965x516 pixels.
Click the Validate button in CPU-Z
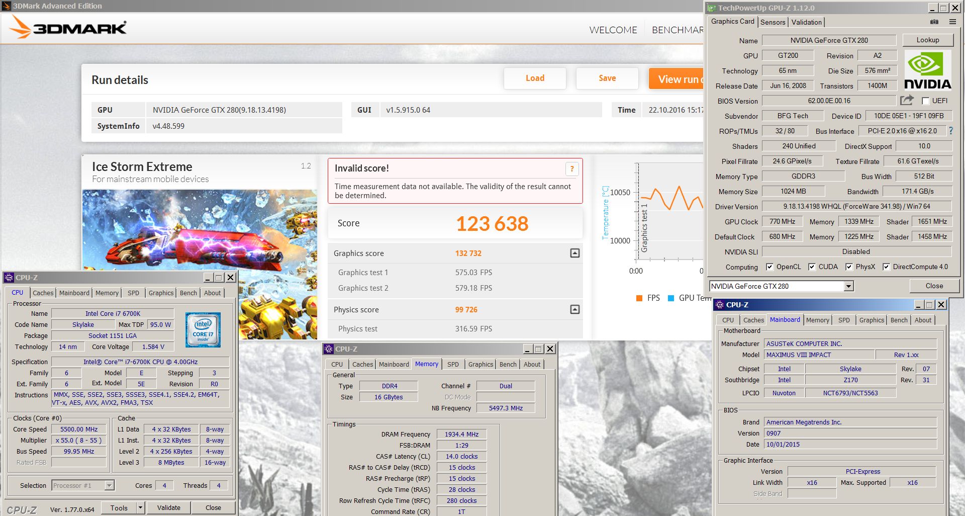click(169, 507)
